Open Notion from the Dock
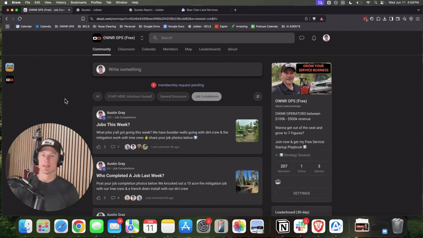This screenshot has height=238, width=423. [283, 226]
